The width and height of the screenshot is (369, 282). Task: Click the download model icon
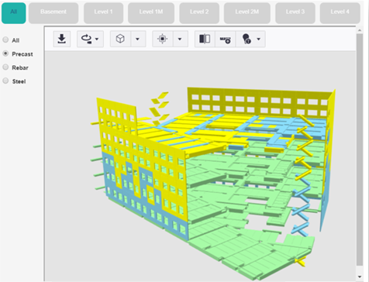coord(62,39)
